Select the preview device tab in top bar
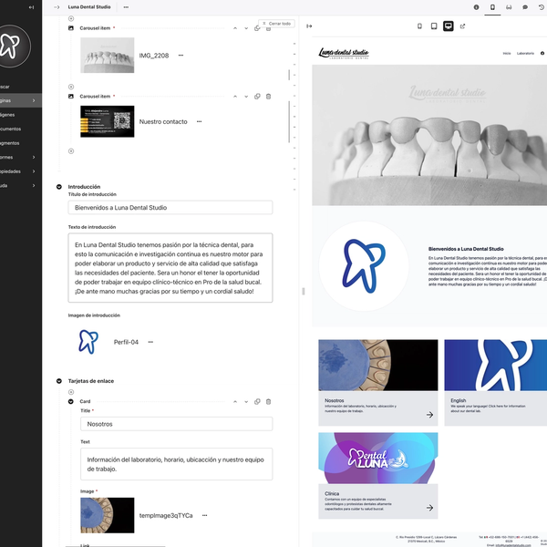Image resolution: width=547 pixels, height=547 pixels. [492, 7]
